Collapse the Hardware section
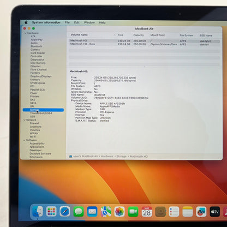 point(25,33)
